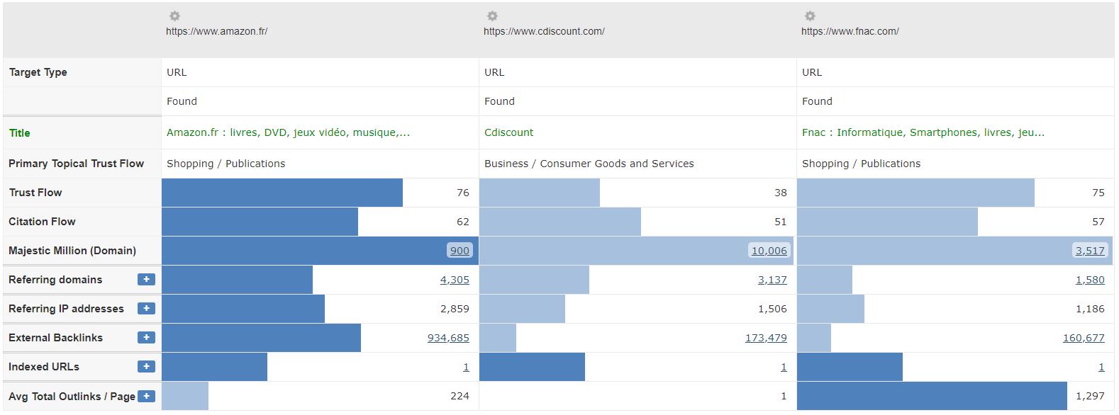Click the gear icon above fnac.com

tap(810, 16)
